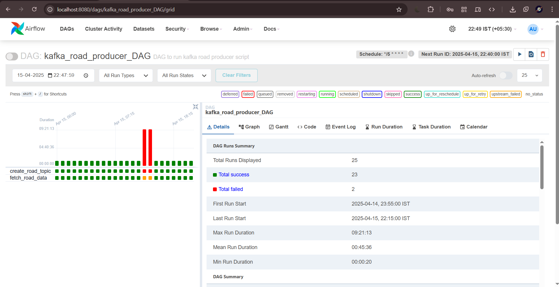This screenshot has width=559, height=287.
Task: Enable the Auto-refresh switch
Action: click(x=506, y=76)
